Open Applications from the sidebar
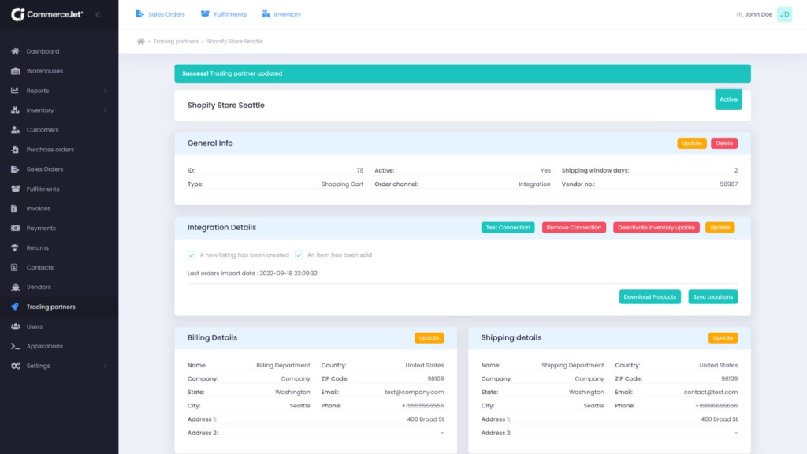The width and height of the screenshot is (807, 454). pyautogui.click(x=45, y=346)
